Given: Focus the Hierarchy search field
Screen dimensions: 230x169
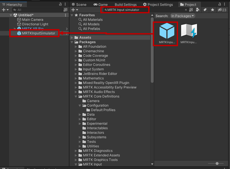Looking at the screenshot, I should (x=38, y=10).
